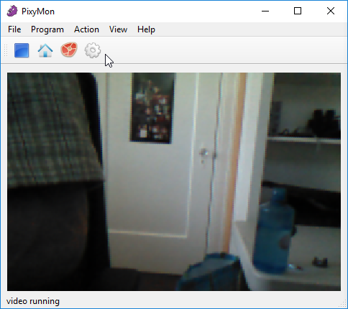Open the Configure gear settings

point(93,50)
